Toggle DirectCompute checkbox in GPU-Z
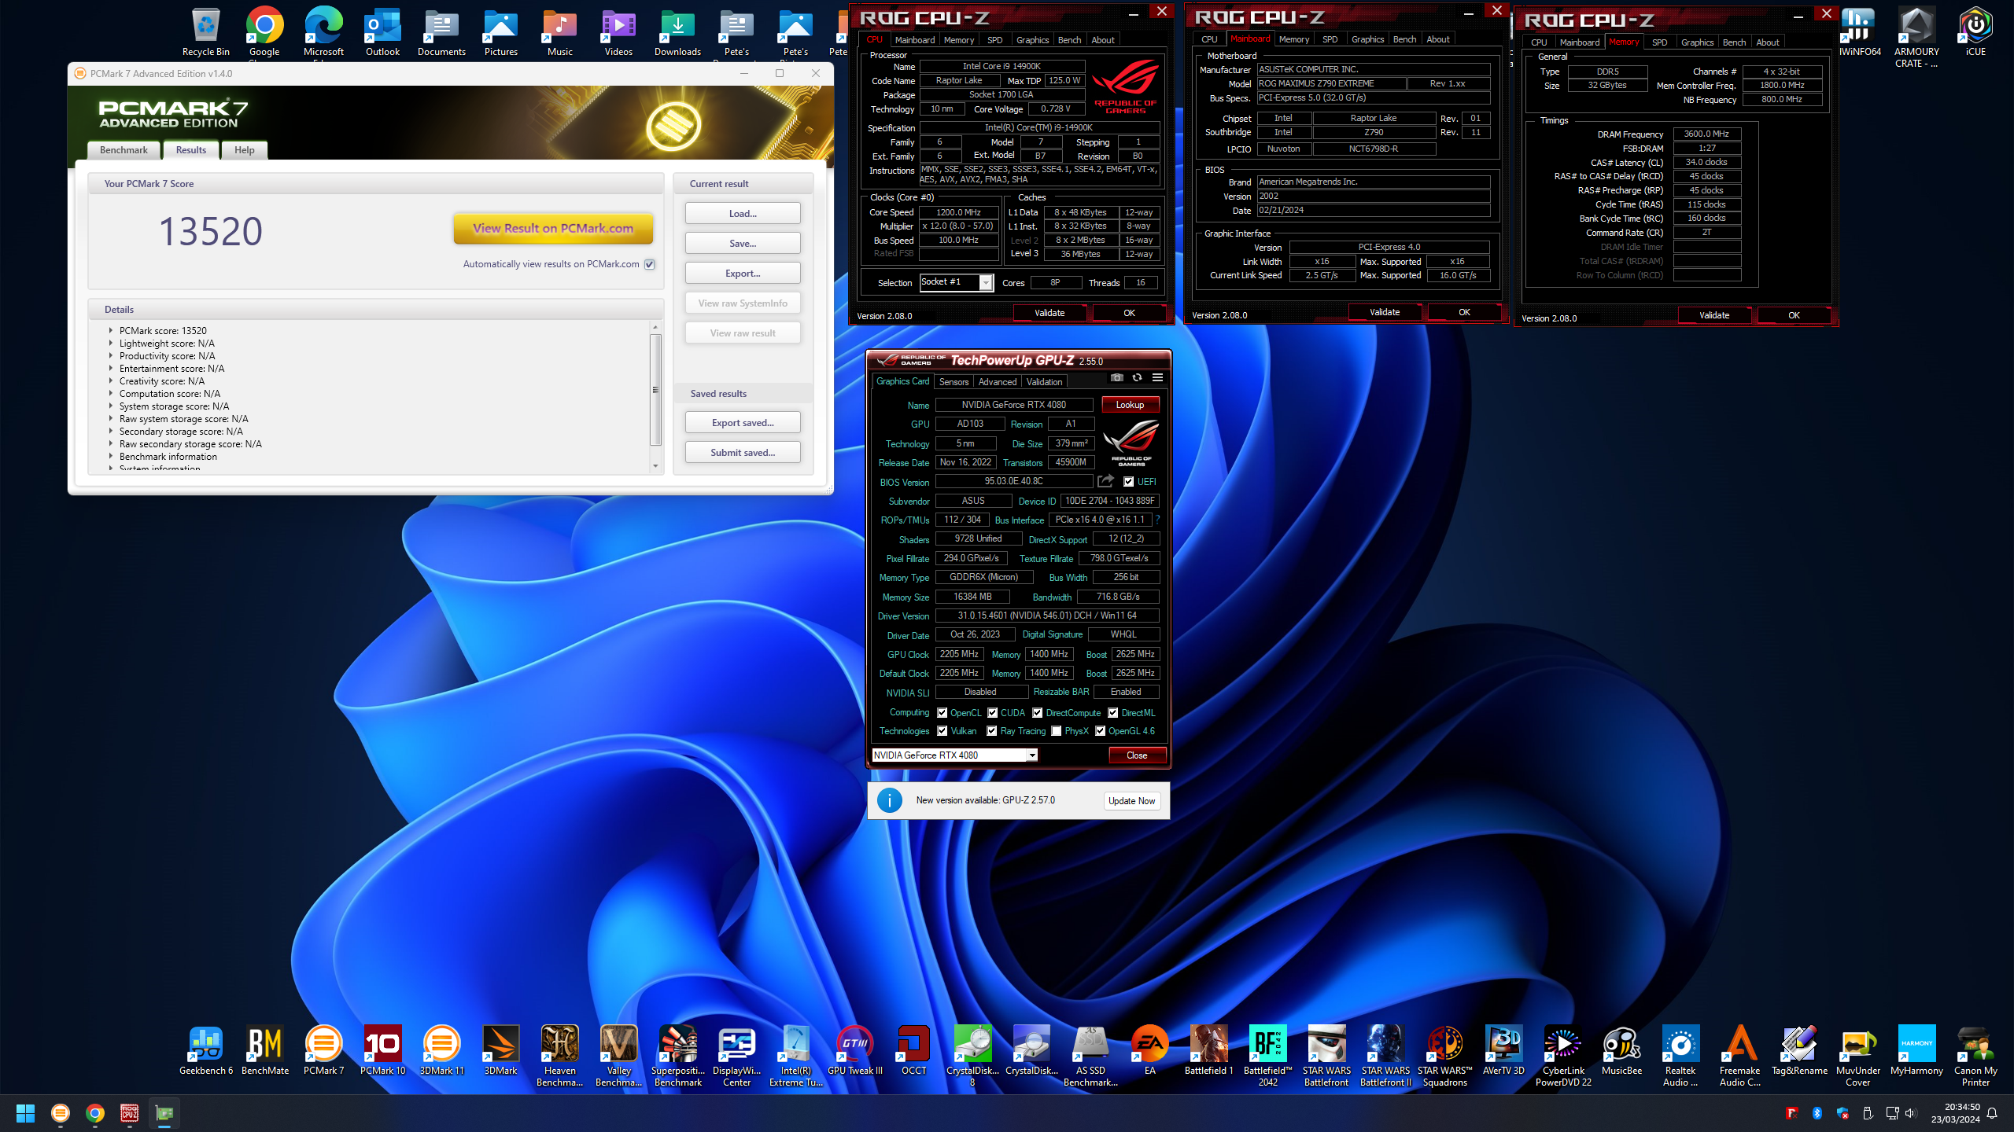The image size is (2014, 1132). pyautogui.click(x=1038, y=713)
